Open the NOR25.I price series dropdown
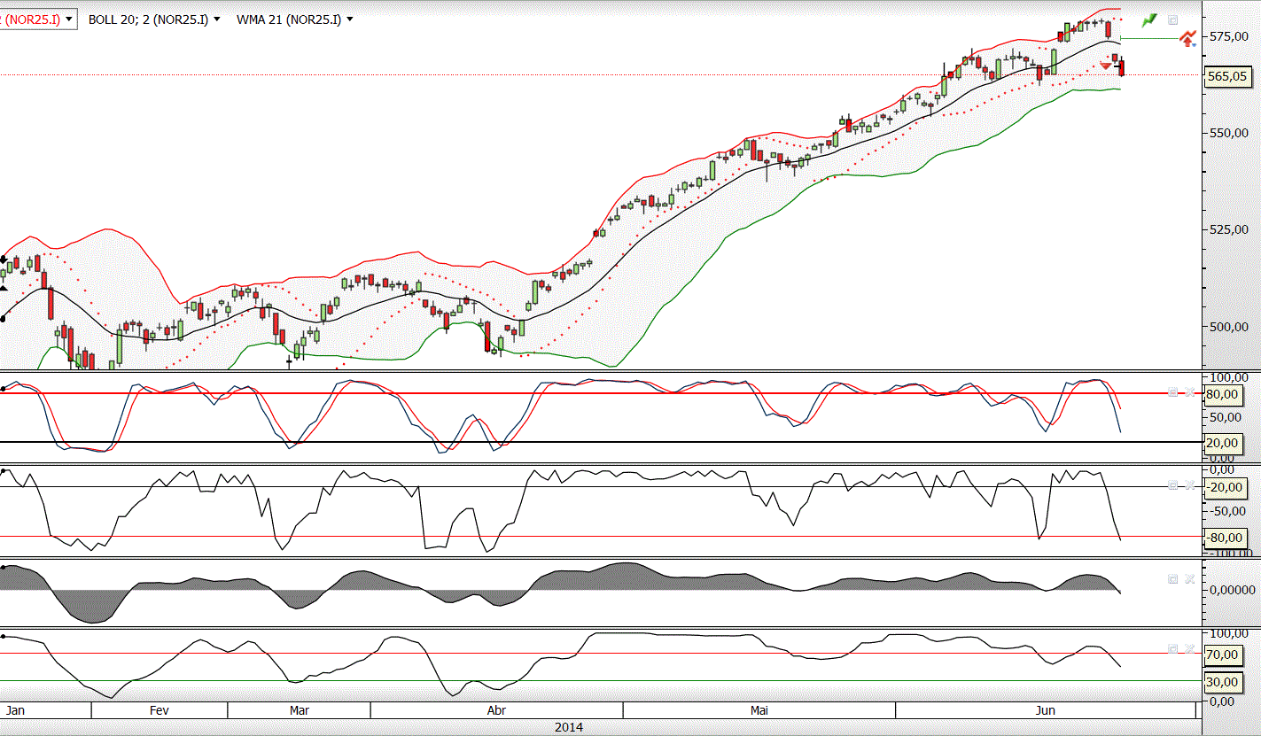 point(69,19)
